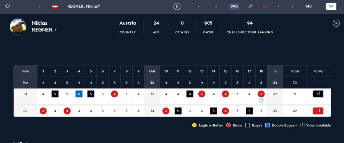The image size is (344, 143).
Task: Click the Eagle or Better yellow legend dot
Action: [x=194, y=126]
